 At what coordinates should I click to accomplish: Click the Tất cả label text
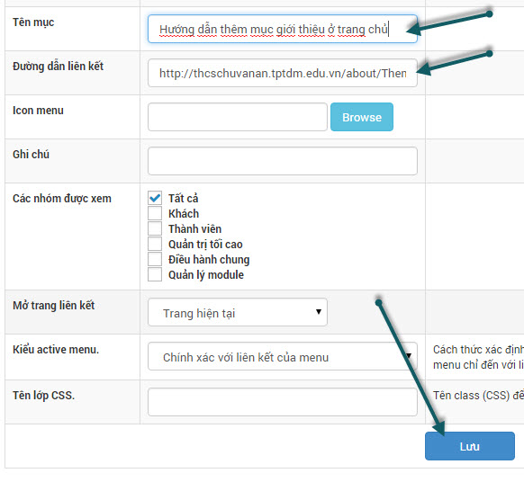[x=183, y=198]
